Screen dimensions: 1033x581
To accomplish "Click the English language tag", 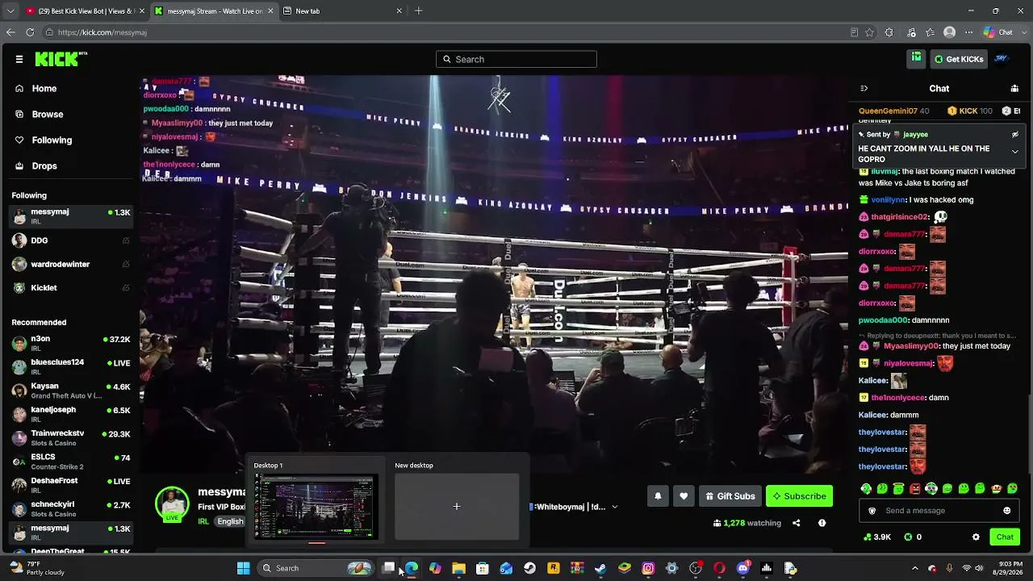I will pyautogui.click(x=230, y=521).
